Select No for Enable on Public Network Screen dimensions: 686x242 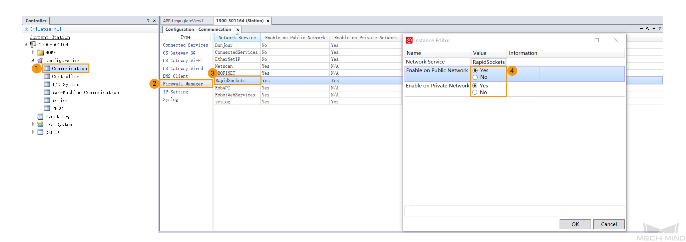coord(475,77)
